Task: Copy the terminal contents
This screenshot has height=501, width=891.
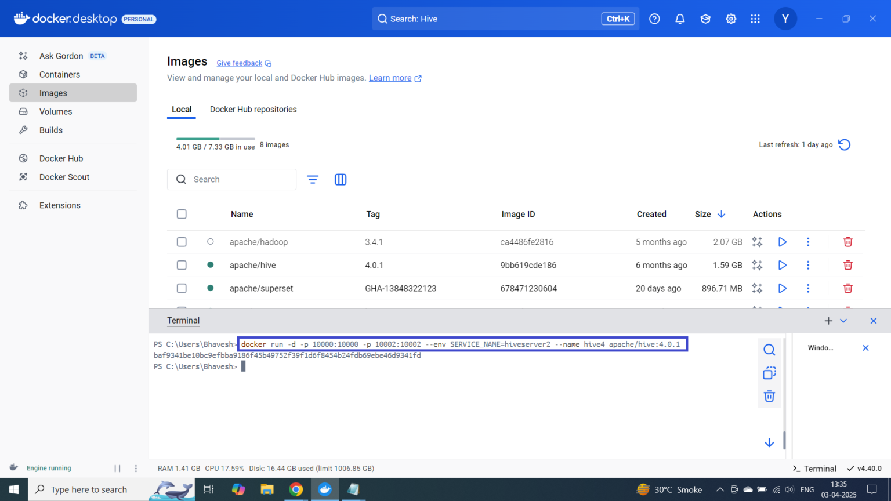Action: coord(769,373)
